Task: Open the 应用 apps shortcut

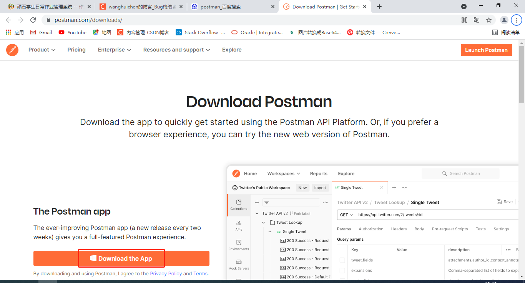Action: (15, 32)
